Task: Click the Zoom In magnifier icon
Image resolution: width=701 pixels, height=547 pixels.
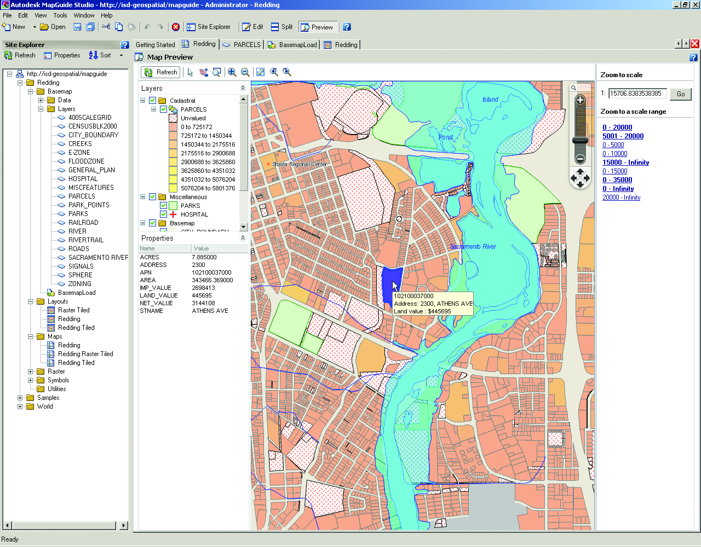Action: [232, 72]
